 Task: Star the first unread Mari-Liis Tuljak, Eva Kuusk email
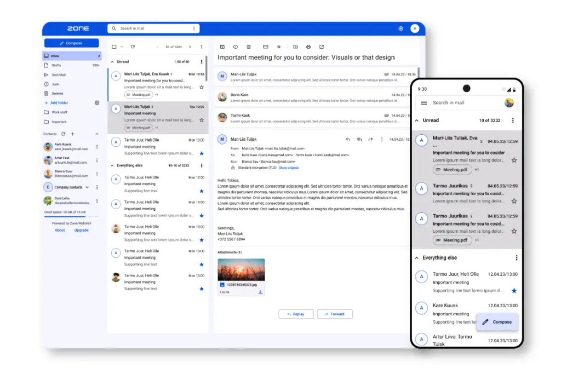[x=202, y=87]
